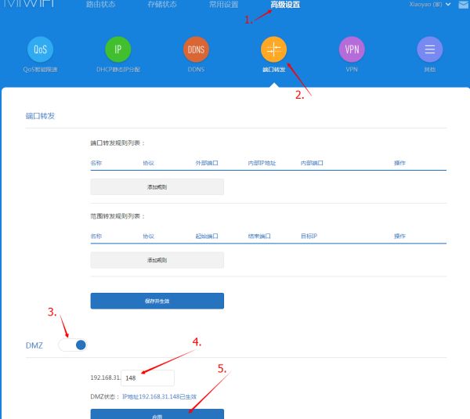Click the '192.168.31.' address prefix text

pos(106,377)
